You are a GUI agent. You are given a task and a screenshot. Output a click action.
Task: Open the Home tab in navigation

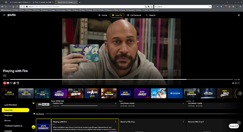click(103, 15)
